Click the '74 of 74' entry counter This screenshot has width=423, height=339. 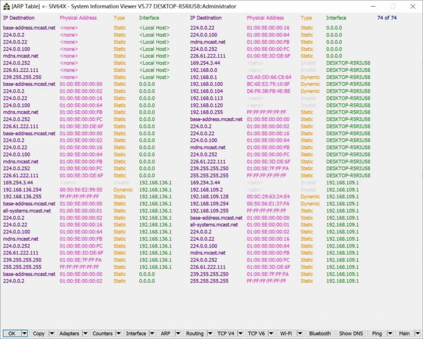(387, 18)
